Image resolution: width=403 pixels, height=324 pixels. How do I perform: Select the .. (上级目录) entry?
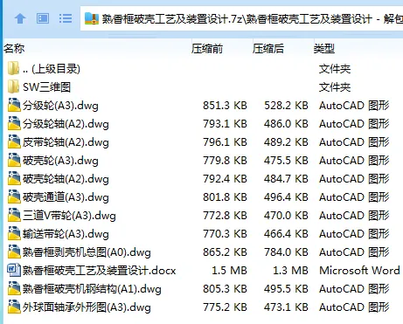tap(52, 69)
